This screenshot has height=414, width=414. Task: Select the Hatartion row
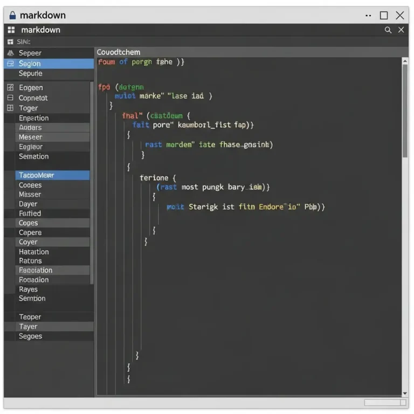click(x=52, y=252)
